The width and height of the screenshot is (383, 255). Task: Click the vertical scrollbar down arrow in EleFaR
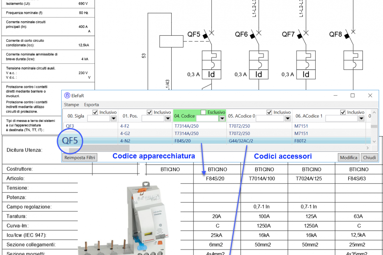374,142
